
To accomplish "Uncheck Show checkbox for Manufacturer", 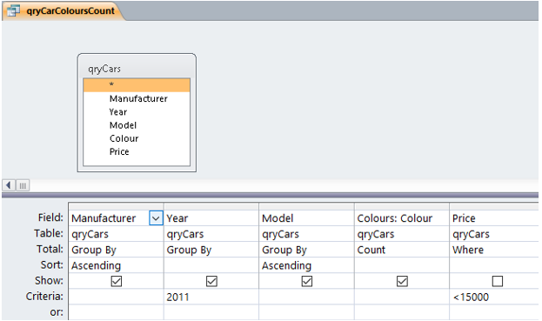I will click(x=117, y=281).
